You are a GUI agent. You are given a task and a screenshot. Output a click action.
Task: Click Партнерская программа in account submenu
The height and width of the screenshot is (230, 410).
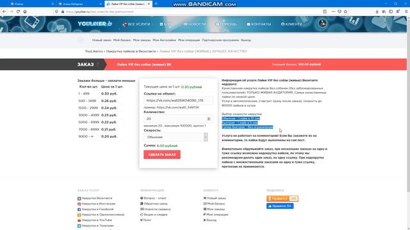[220, 40]
